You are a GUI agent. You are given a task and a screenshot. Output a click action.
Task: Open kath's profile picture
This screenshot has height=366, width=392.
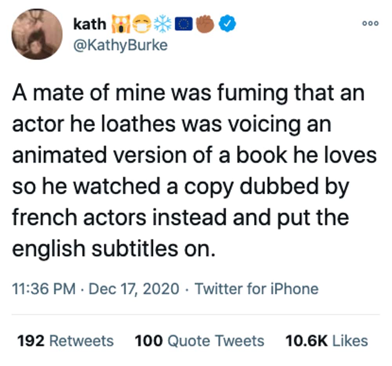[38, 34]
